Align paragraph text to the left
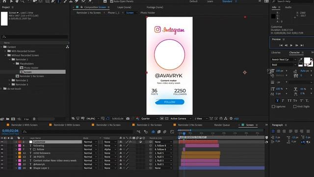Image resolution: width=314 pixels, height=177 pixels. tap(273, 131)
